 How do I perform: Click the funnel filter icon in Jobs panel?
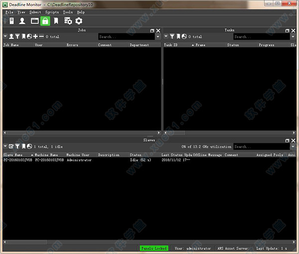pyautogui.click(x=17, y=36)
